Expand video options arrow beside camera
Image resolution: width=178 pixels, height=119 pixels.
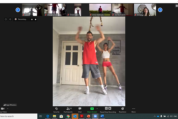8,109
